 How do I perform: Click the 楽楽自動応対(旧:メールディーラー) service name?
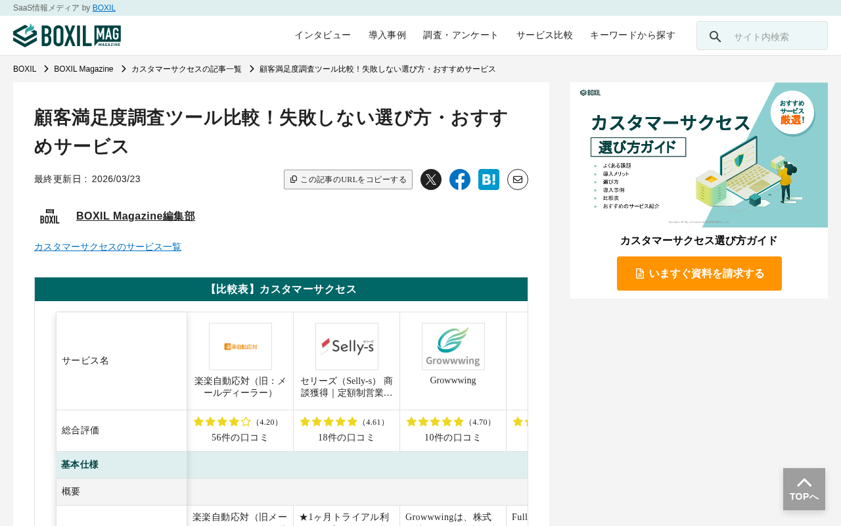point(240,387)
